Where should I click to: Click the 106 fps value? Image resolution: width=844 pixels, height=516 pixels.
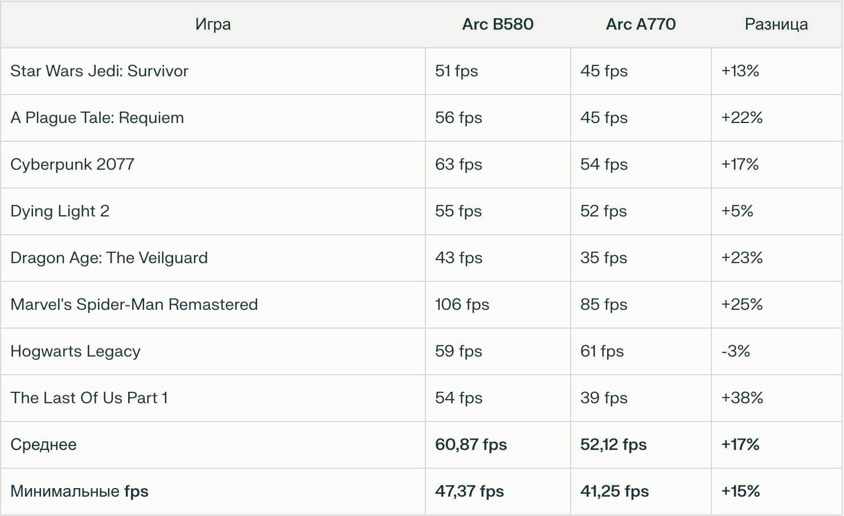click(x=462, y=305)
